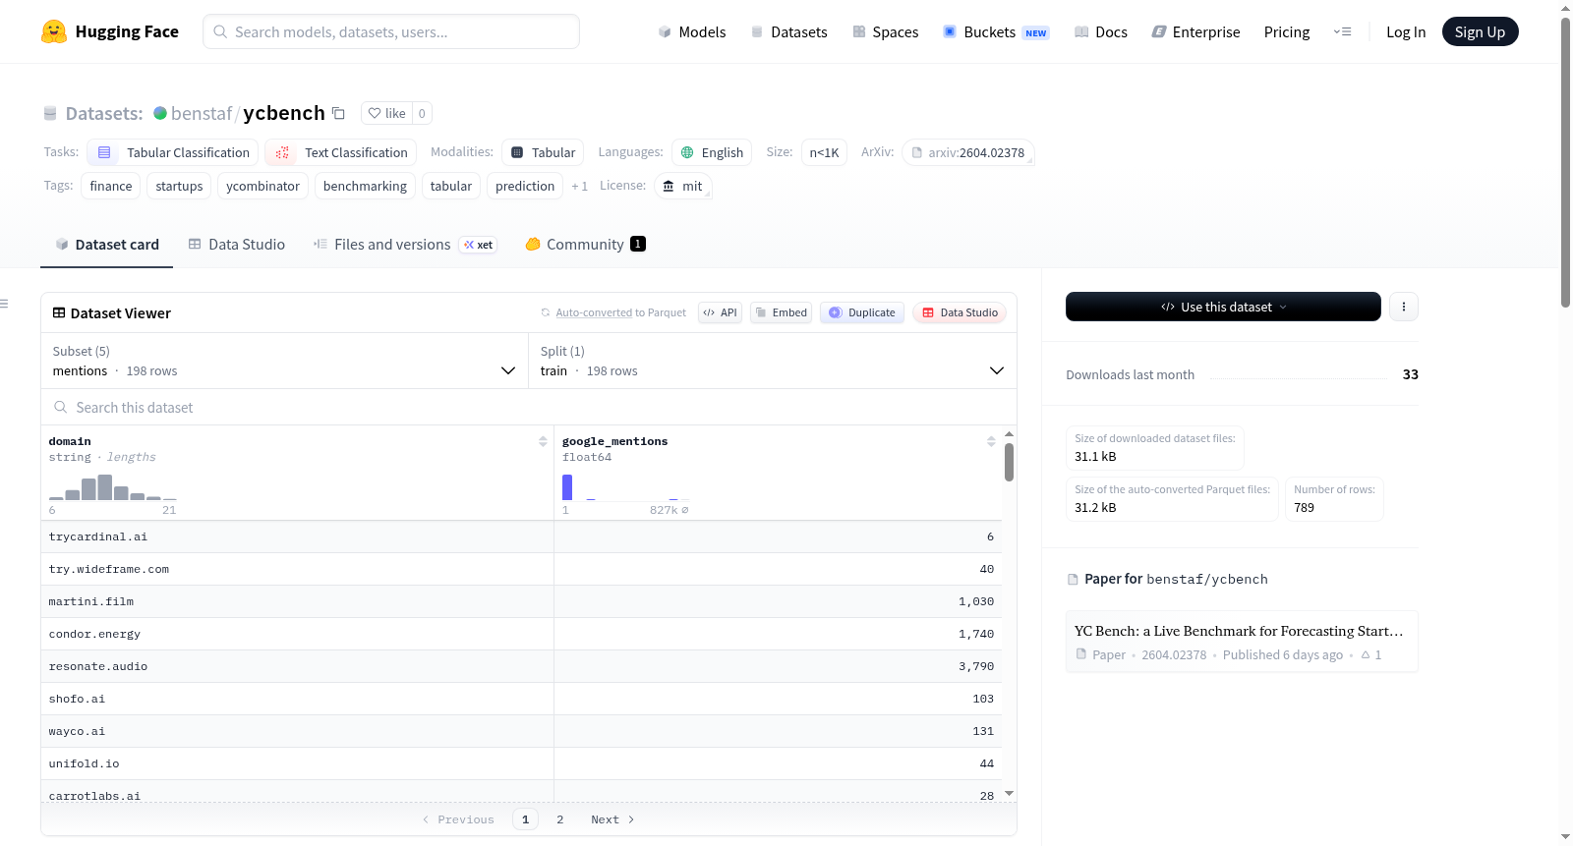Open the Enterprise page
1573x846 pixels.
pyautogui.click(x=1195, y=31)
